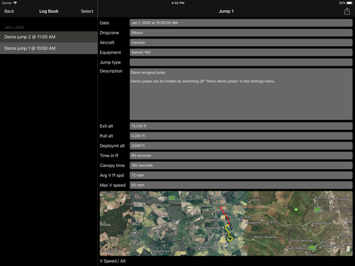Edit the Aircraft field showing Caravan
Viewport: 355px width, 266px height.
[x=241, y=42]
